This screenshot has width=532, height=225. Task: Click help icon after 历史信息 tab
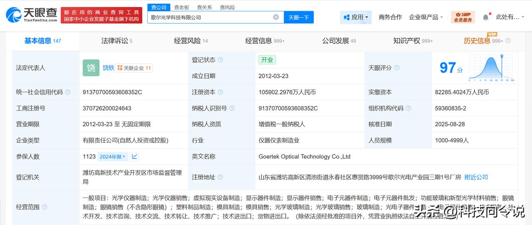(x=508, y=41)
